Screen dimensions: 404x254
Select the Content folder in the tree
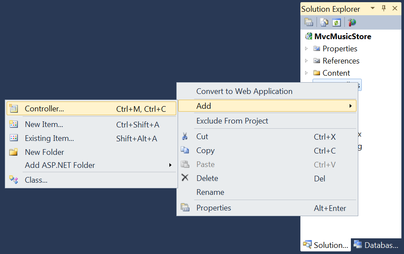click(x=336, y=73)
